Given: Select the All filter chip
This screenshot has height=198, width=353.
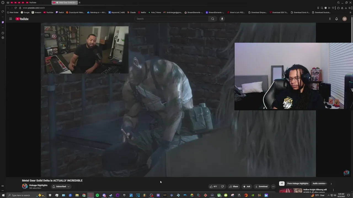Looking at the screenshot, I should [x=282, y=183].
